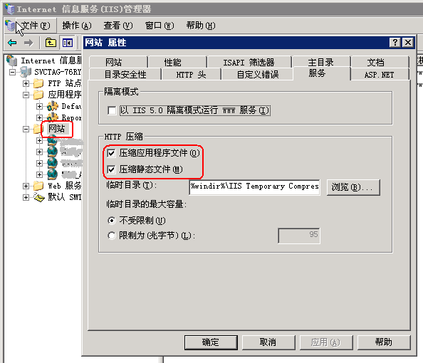Select the 默认 SMTP mail icon in tree
Viewport: 423px width, 363px height.
[38, 197]
